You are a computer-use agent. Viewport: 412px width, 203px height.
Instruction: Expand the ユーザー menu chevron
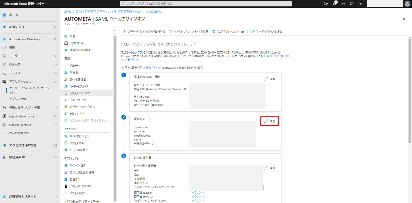click(56, 56)
